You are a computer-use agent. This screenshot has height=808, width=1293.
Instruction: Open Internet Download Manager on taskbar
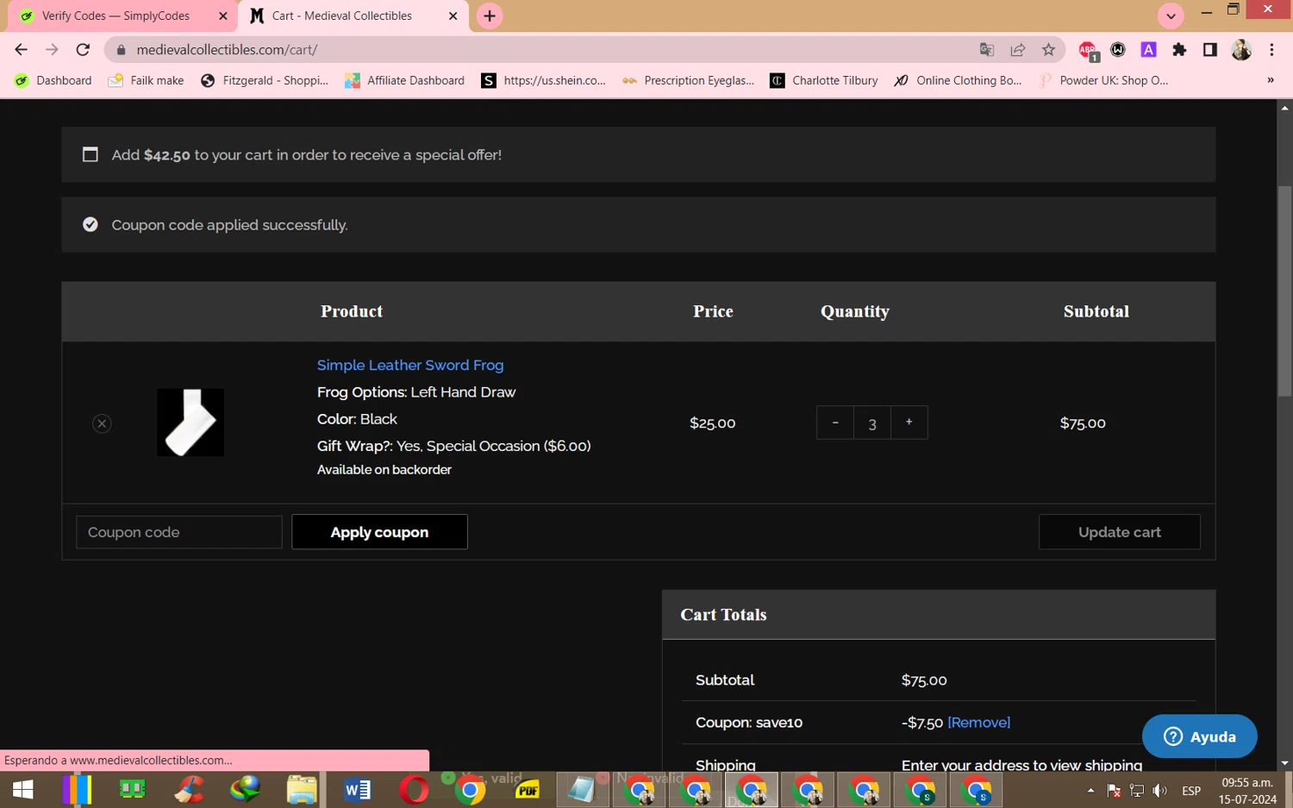click(246, 790)
